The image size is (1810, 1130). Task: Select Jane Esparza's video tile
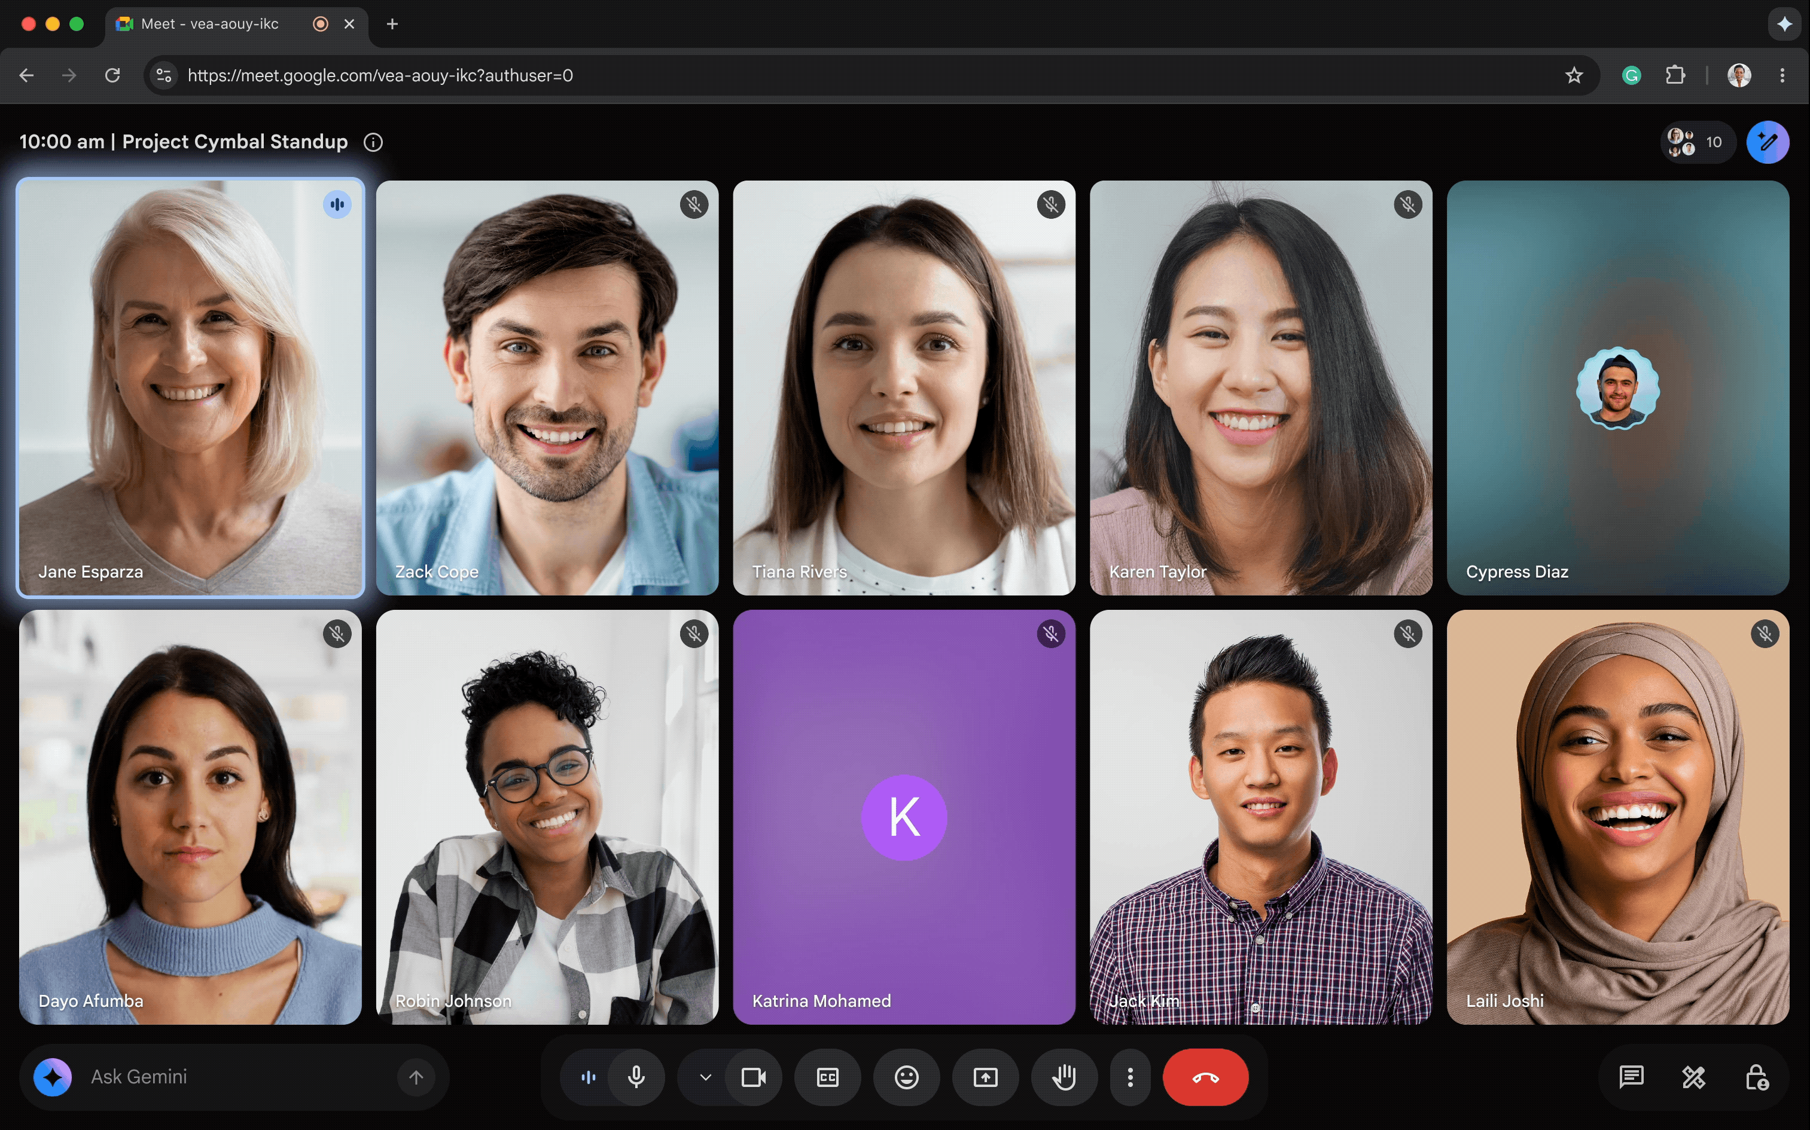pyautogui.click(x=191, y=388)
